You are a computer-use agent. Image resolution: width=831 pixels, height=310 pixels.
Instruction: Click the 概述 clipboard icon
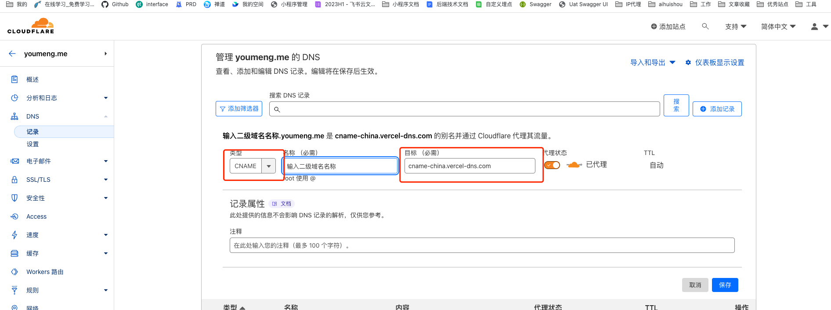[14, 79]
